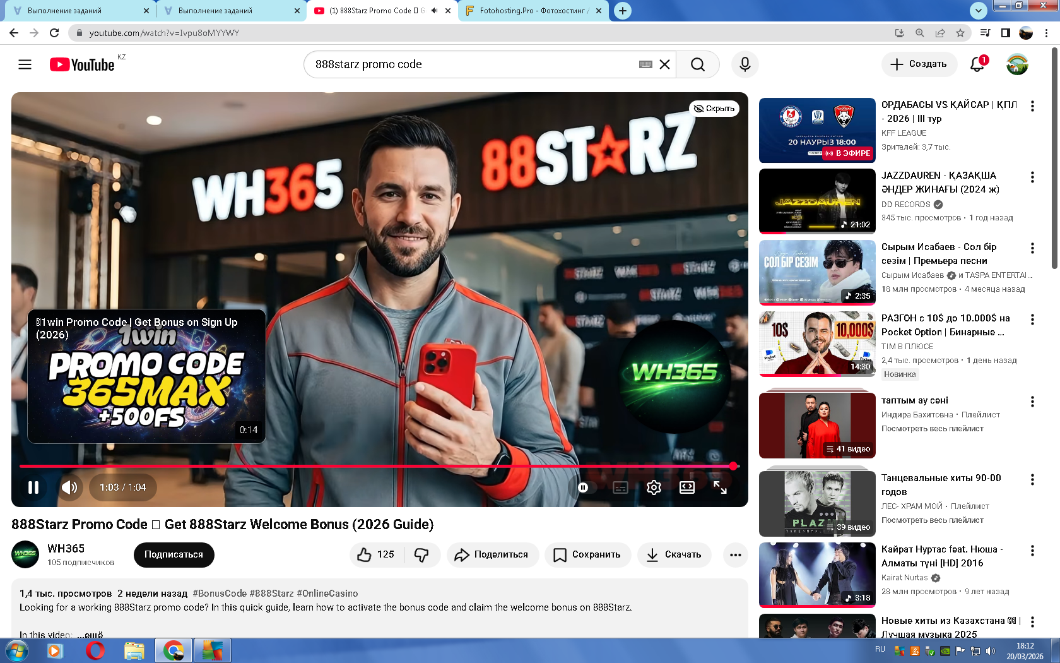Switch to second Выполнение заданий tab
The height and width of the screenshot is (663, 1060).
pyautogui.click(x=230, y=11)
